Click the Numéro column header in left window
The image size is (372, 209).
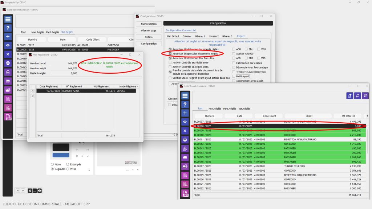tap(32, 40)
